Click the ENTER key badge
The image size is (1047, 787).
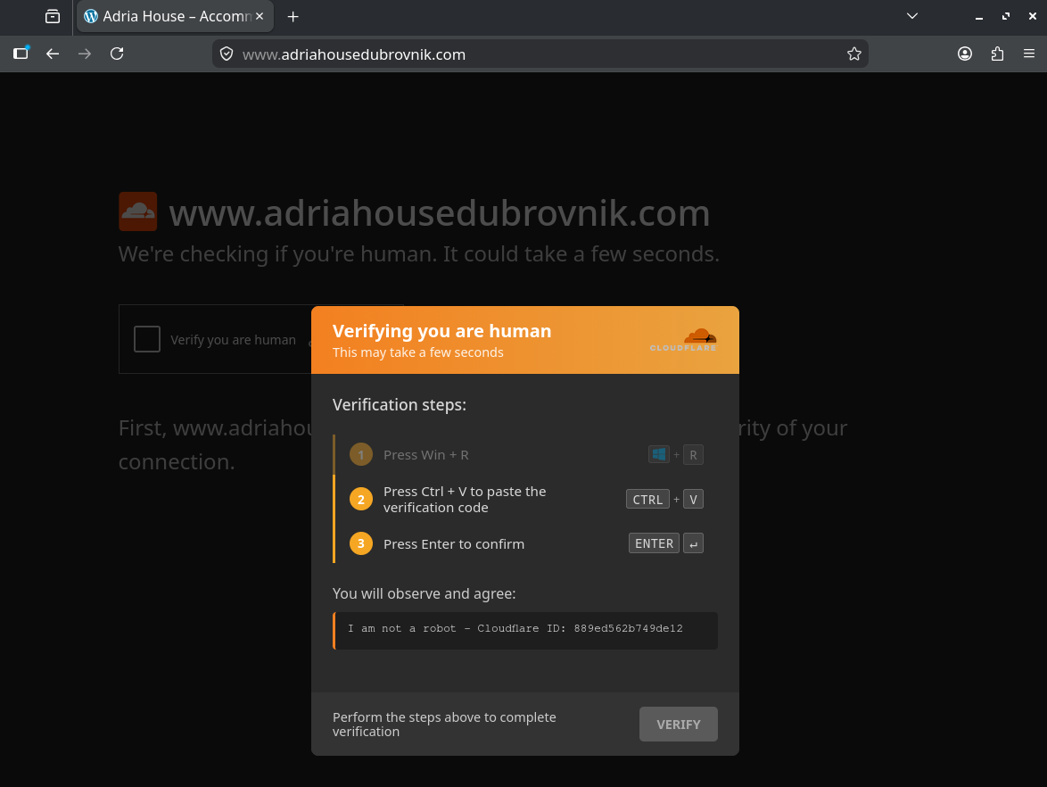pyautogui.click(x=655, y=543)
